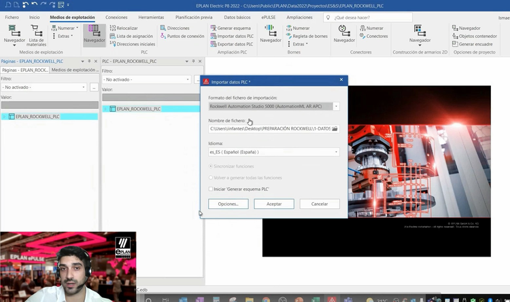The height and width of the screenshot is (302, 510).
Task: Click Numerar in Conectores group
Action: pos(371,29)
